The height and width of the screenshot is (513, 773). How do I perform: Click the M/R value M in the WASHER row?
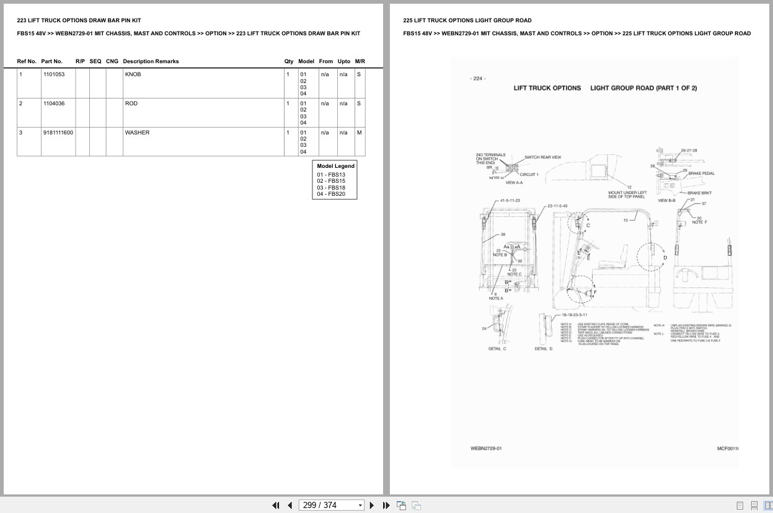point(360,133)
